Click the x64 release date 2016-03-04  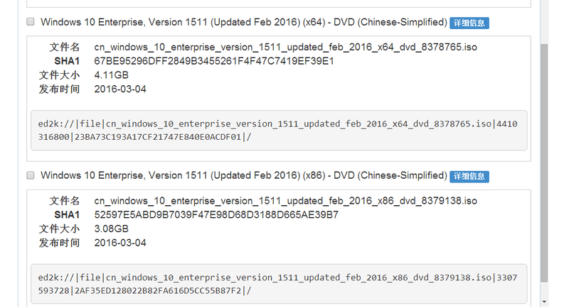[120, 89]
